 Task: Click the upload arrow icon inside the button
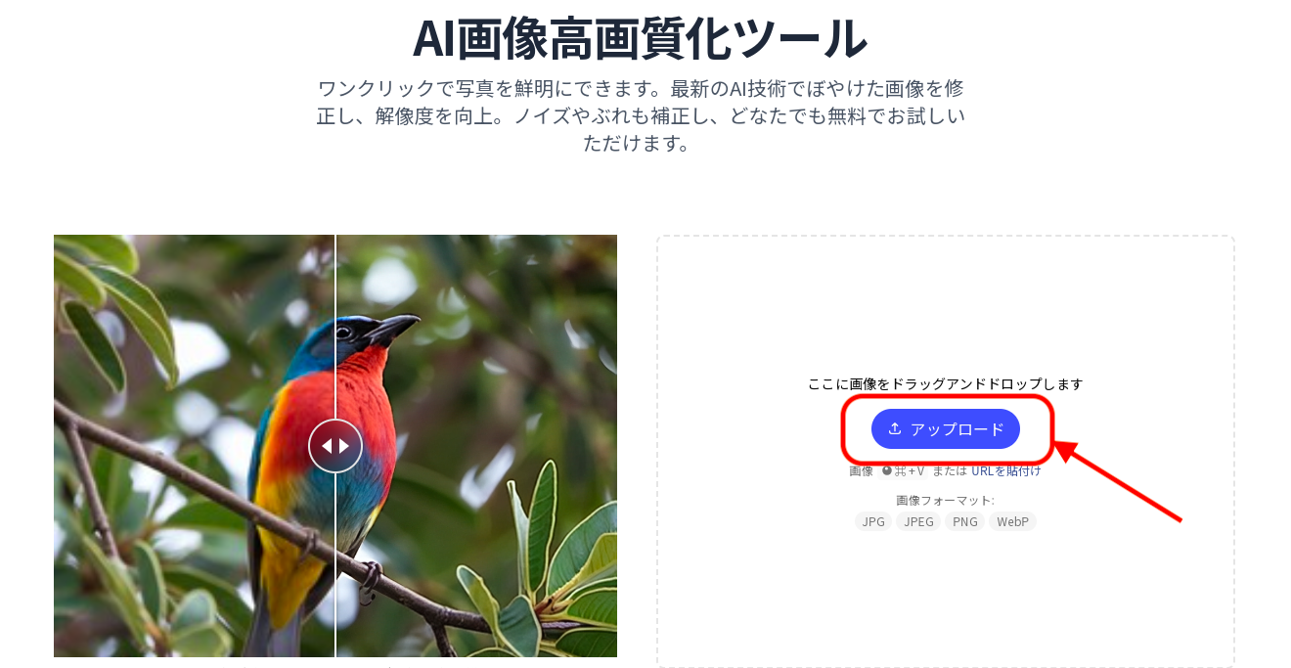tap(894, 428)
